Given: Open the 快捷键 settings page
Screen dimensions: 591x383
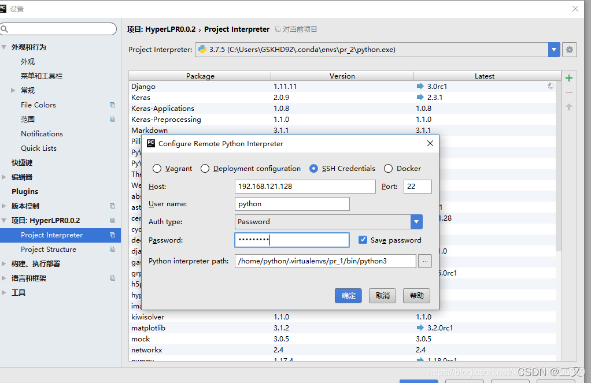Looking at the screenshot, I should (x=22, y=163).
